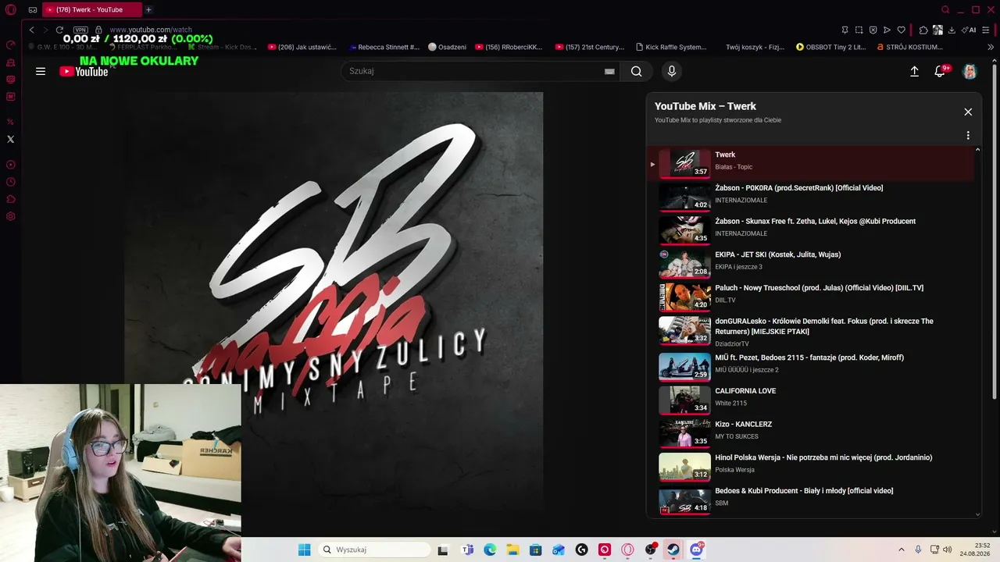Open the Opera player send icon
Screen dimensions: 1000x562
[887, 30]
